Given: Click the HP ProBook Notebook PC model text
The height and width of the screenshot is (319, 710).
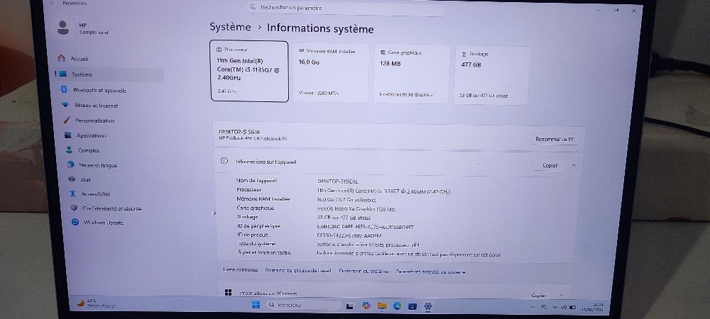Looking at the screenshot, I should 253,139.
